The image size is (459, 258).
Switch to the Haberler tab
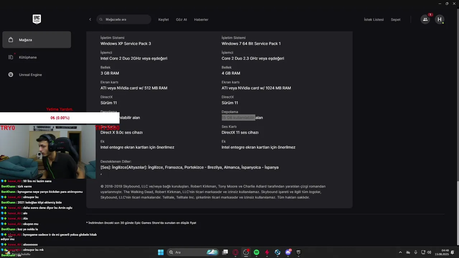pos(201,19)
